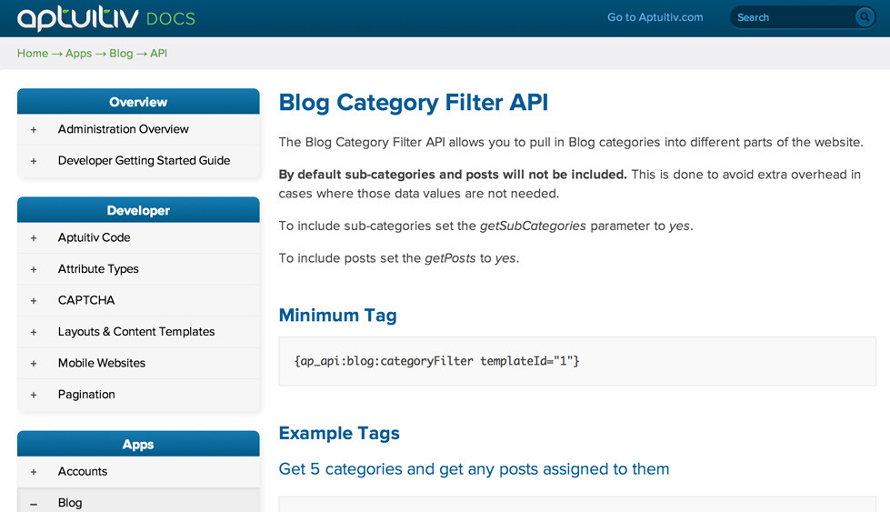Expand the Mobile Websites plus icon
This screenshot has width=890, height=512.
tap(34, 363)
